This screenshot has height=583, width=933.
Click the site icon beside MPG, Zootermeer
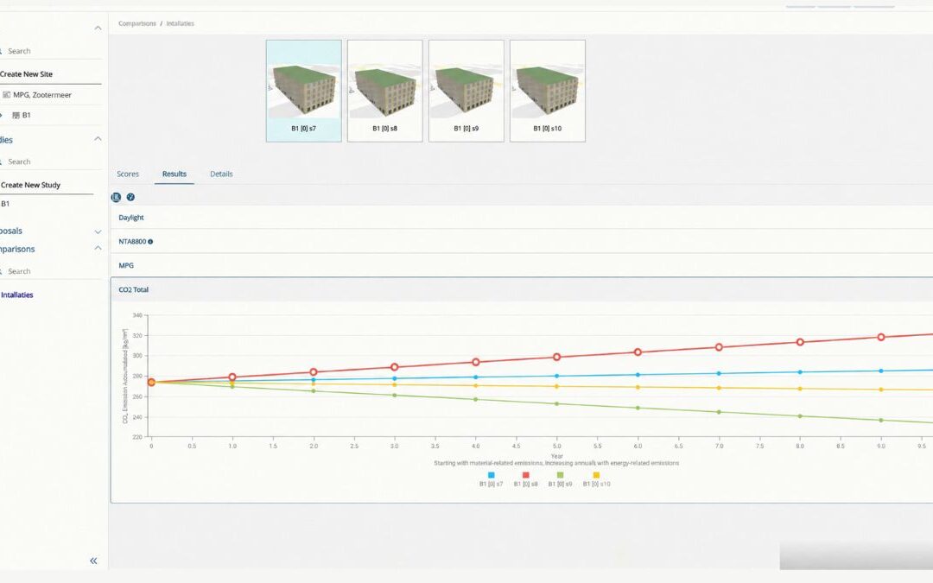coord(7,95)
